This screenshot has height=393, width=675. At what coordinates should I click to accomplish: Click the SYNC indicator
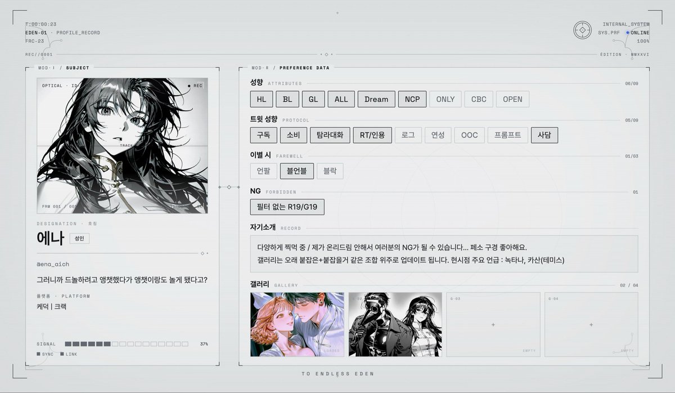point(45,354)
